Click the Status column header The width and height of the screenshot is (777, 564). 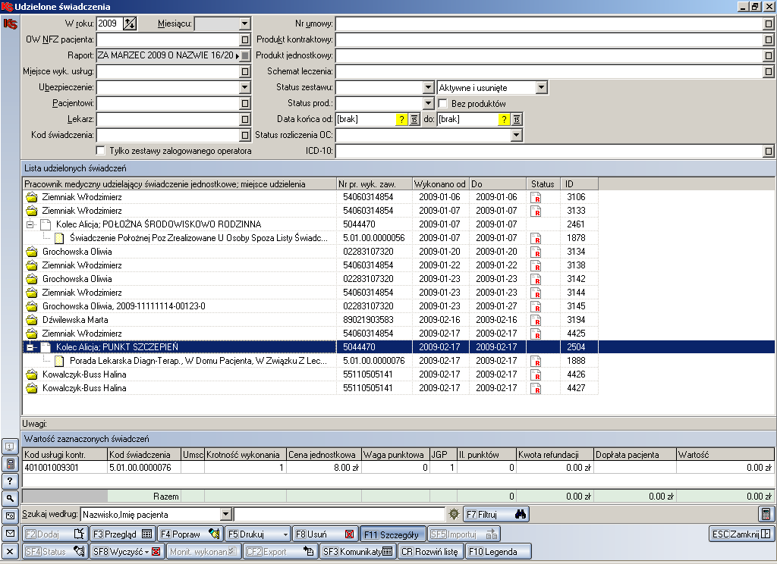click(x=543, y=183)
